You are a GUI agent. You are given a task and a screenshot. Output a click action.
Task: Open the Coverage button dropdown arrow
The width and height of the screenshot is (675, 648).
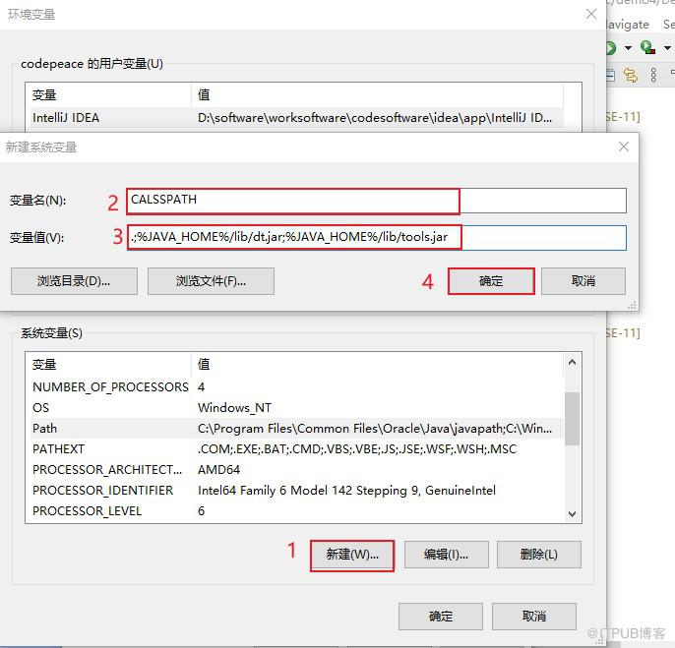667,48
